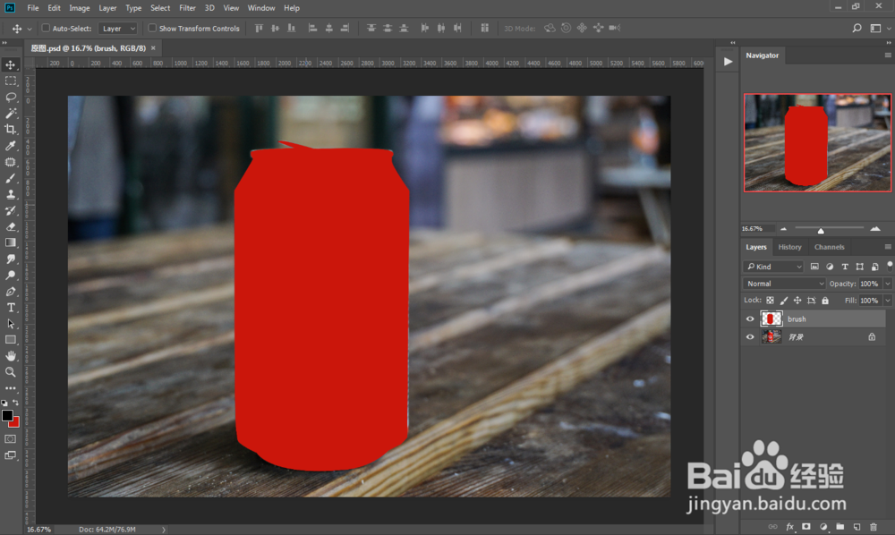Viewport: 895px width, 535px height.
Task: Open the Normal blend mode dropdown
Action: [x=785, y=284]
